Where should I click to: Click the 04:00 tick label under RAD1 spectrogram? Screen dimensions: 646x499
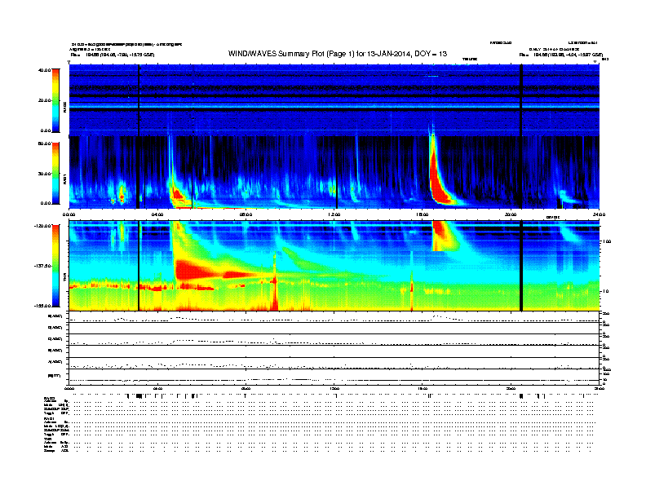coord(157,214)
